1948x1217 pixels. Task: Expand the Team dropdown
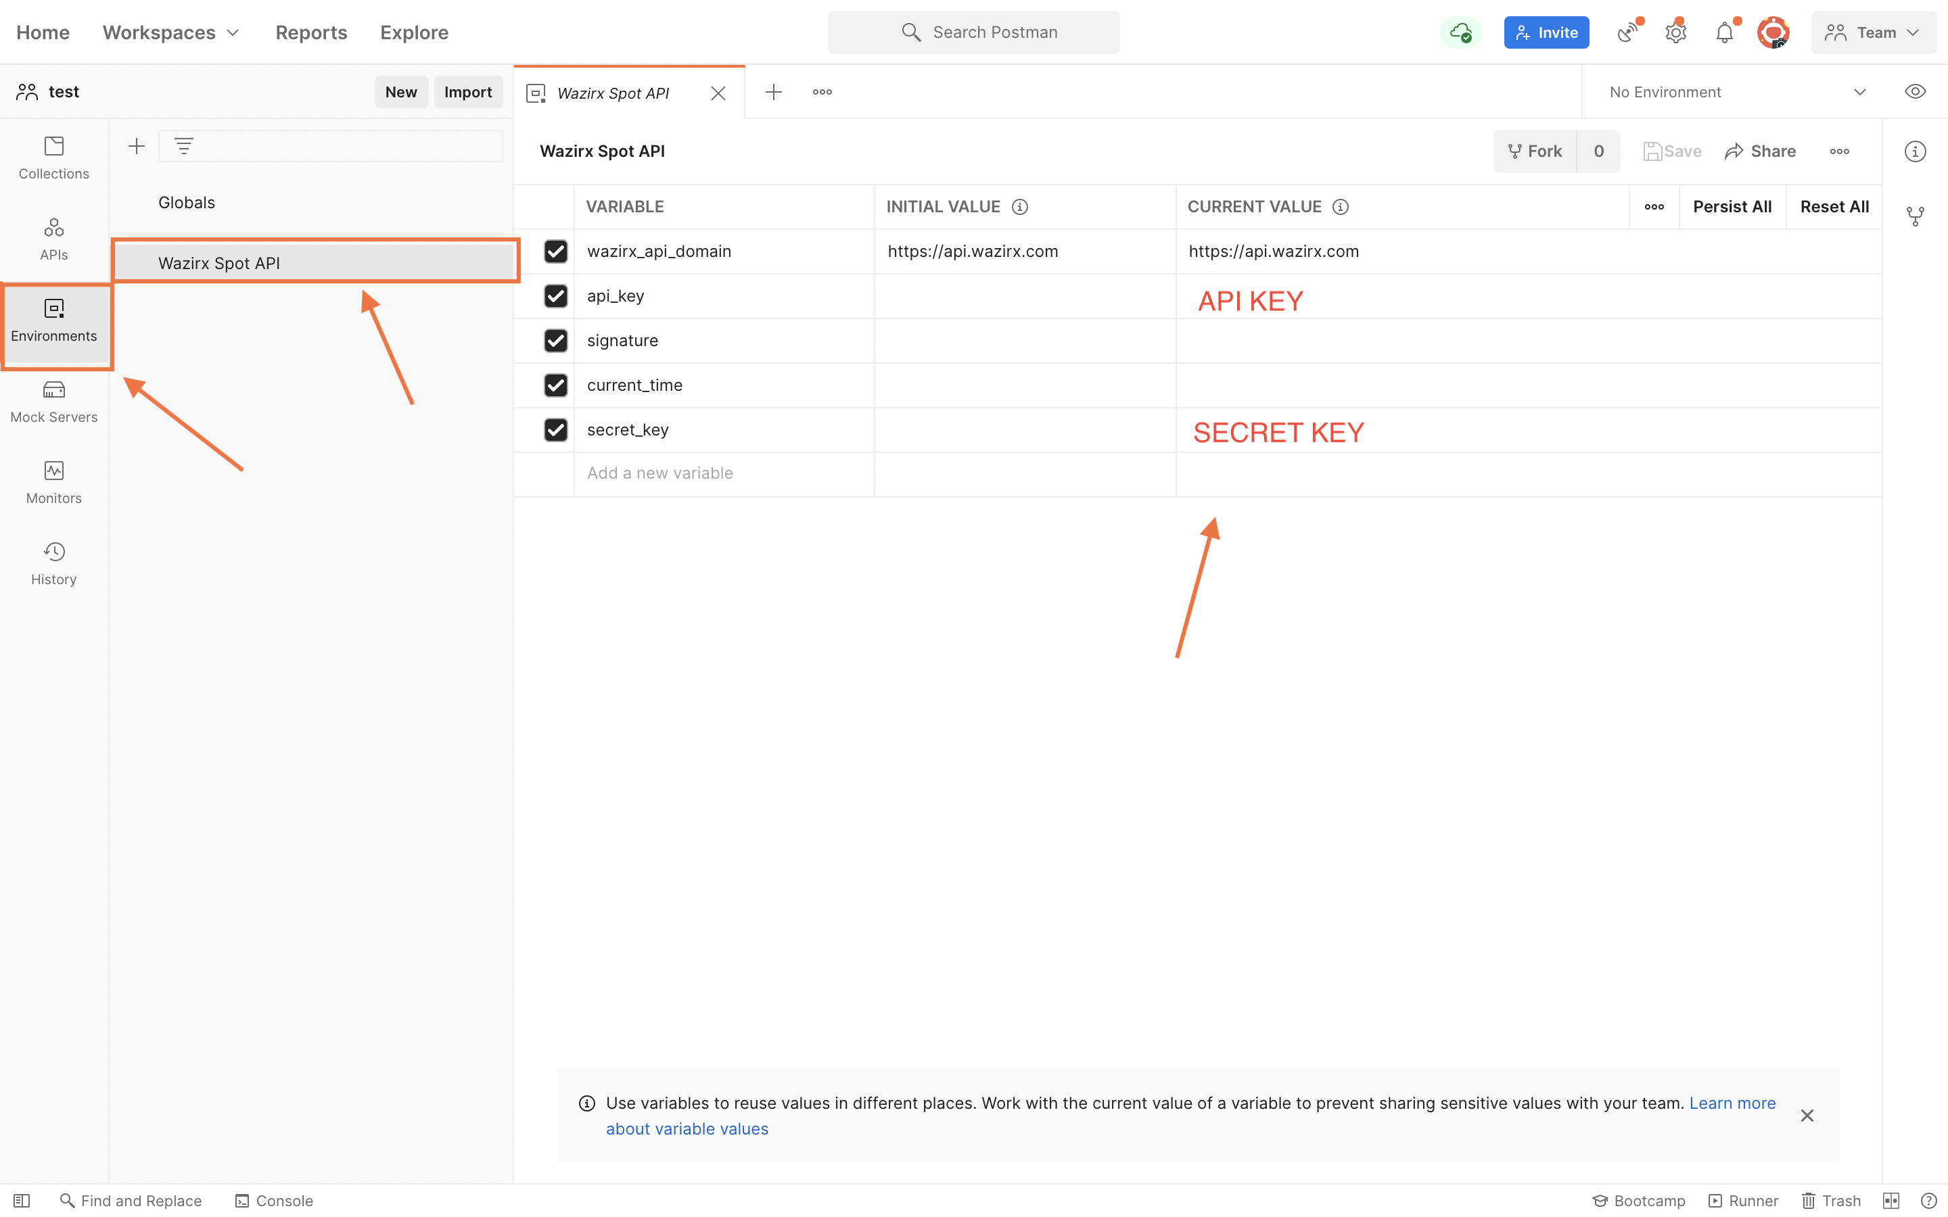tap(1873, 32)
